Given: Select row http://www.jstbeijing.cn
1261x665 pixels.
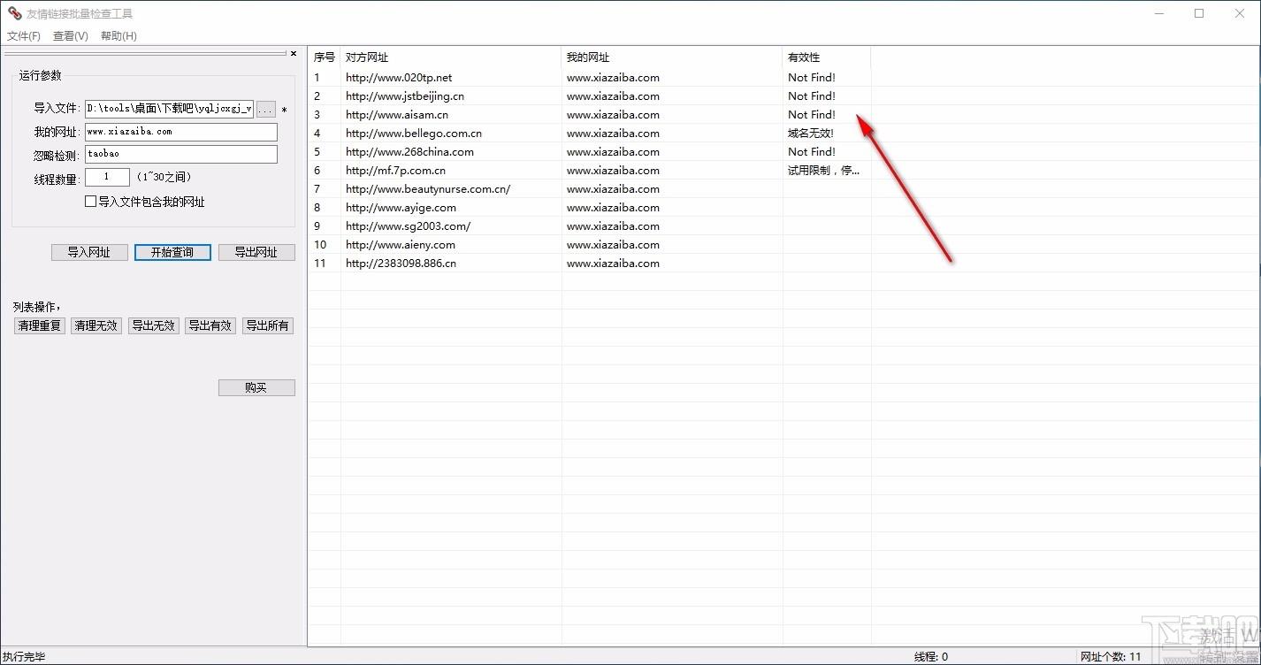Looking at the screenshot, I should coord(590,96).
